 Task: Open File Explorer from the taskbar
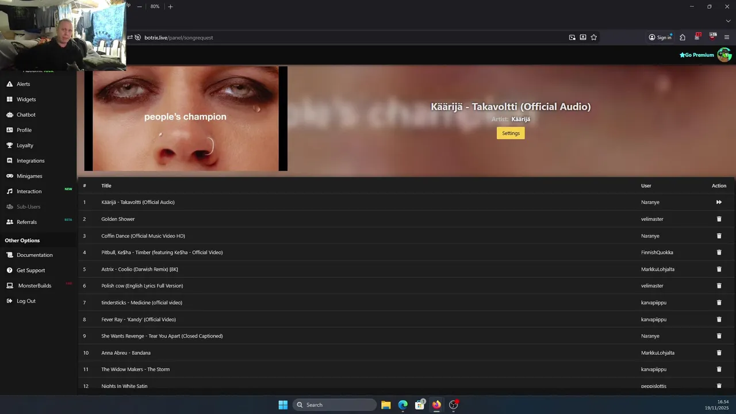[386, 405]
